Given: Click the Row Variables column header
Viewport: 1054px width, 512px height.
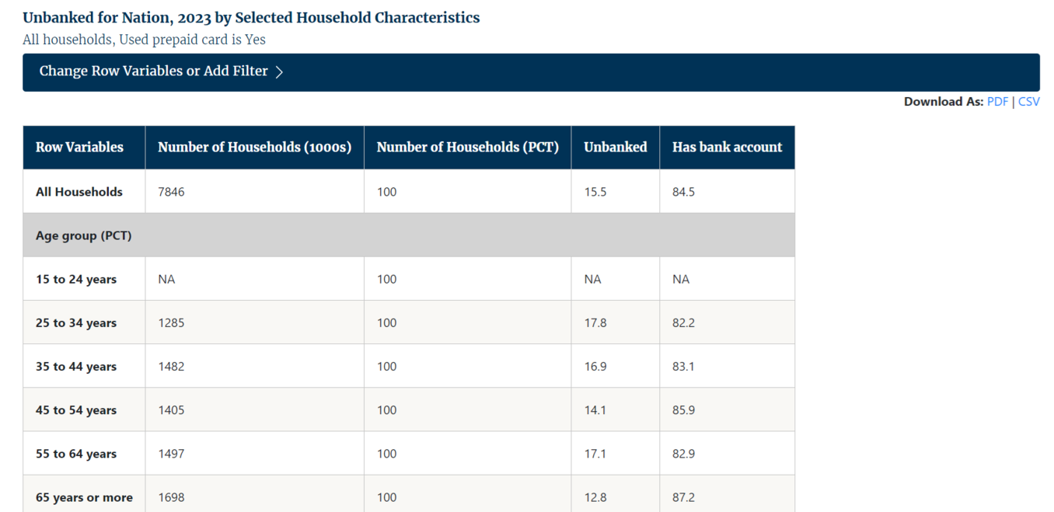Looking at the screenshot, I should (x=79, y=148).
